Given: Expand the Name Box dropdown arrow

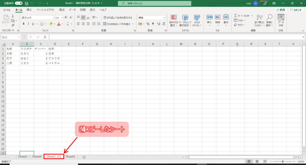Looking at the screenshot, I should (x=19, y=37).
